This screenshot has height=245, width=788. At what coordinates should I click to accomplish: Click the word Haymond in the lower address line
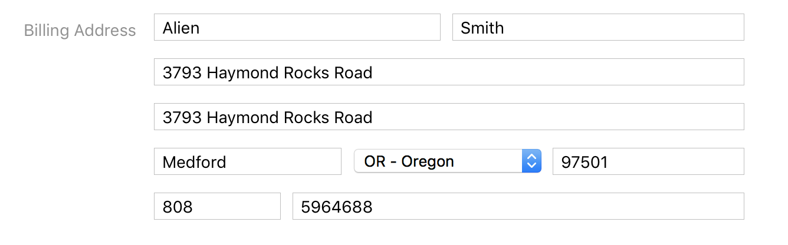tap(242, 117)
